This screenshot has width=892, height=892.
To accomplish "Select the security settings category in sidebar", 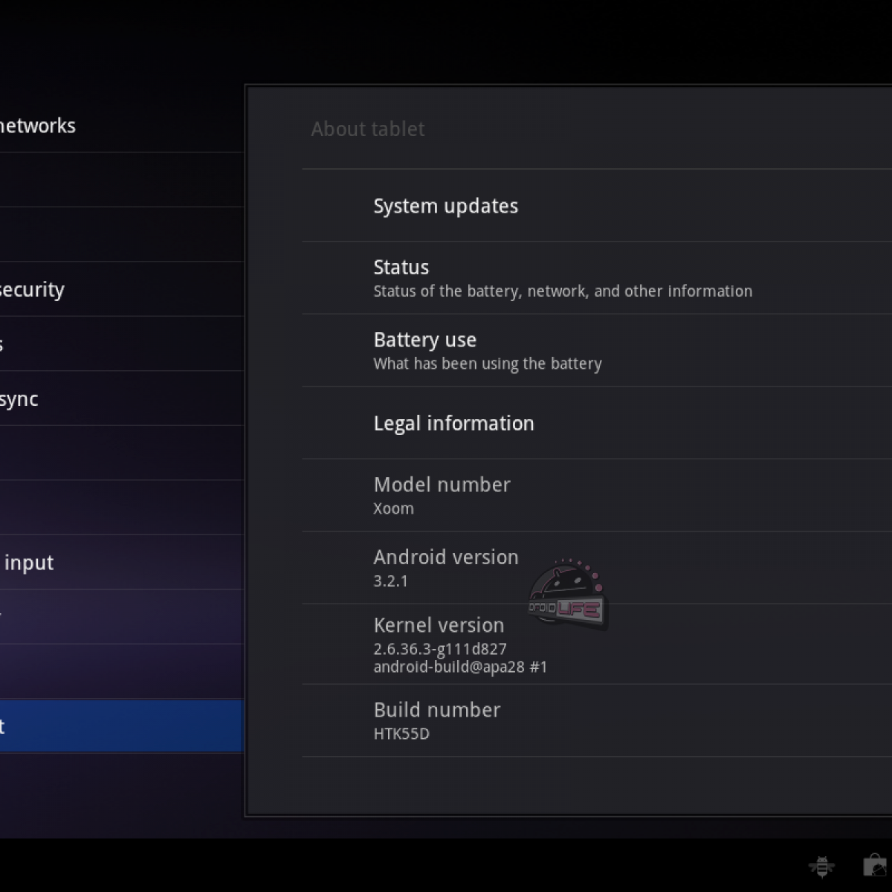I will 121,289.
